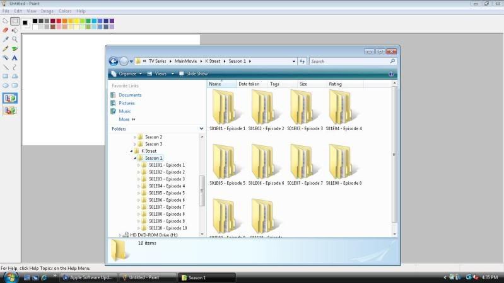Image resolution: width=504 pixels, height=283 pixels.
Task: Select the rectangular Select tool in Paint
Action: (x=15, y=21)
